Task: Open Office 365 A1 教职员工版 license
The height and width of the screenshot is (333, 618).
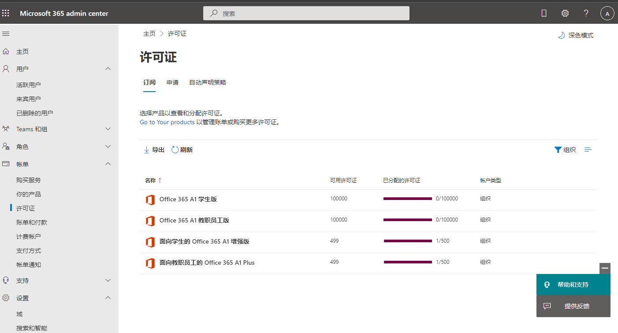Action: (x=194, y=220)
